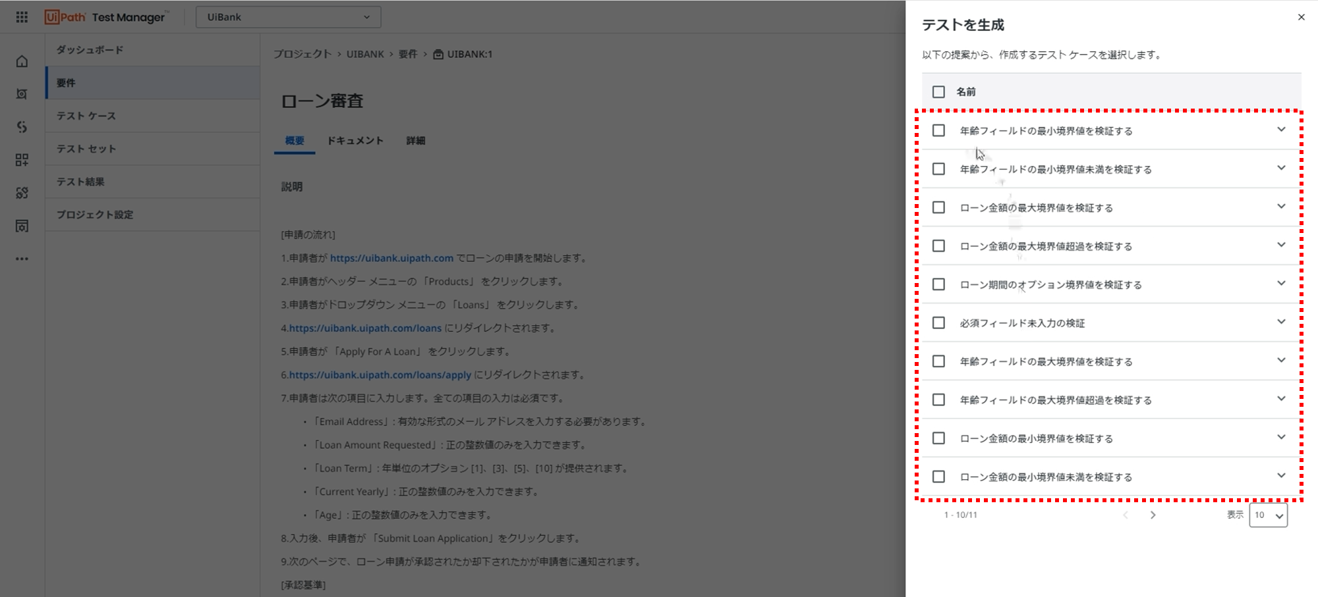Go to previous page of test suggestions
The height and width of the screenshot is (597, 1318).
(x=1126, y=515)
